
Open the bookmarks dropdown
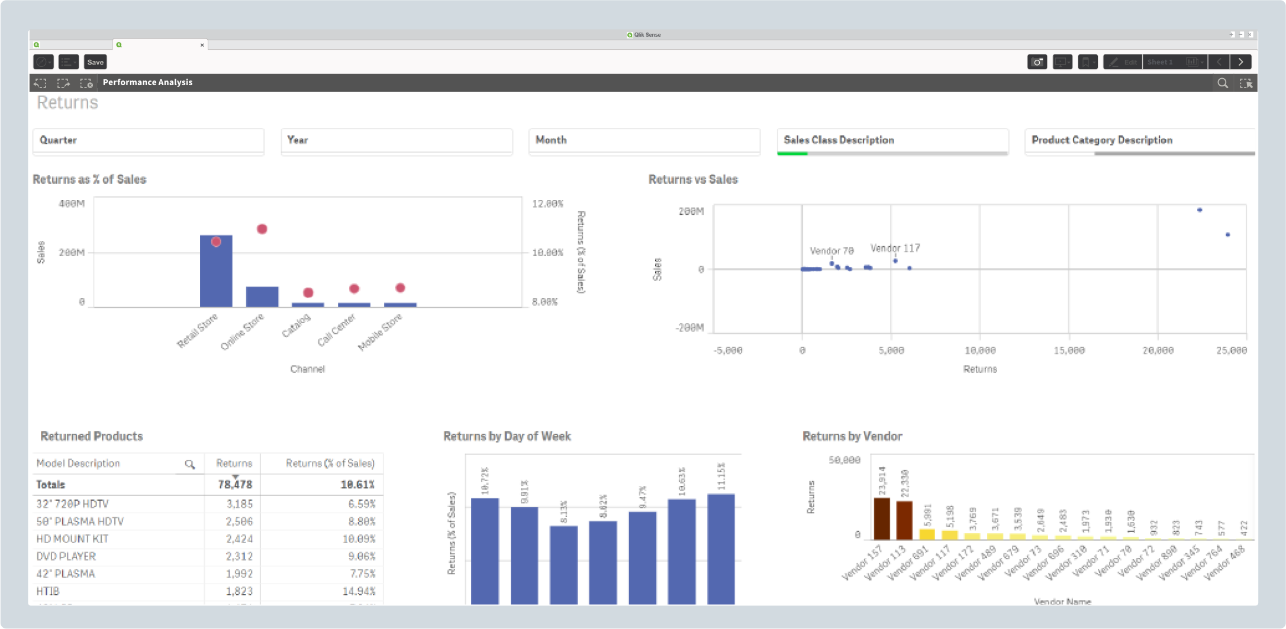1088,62
